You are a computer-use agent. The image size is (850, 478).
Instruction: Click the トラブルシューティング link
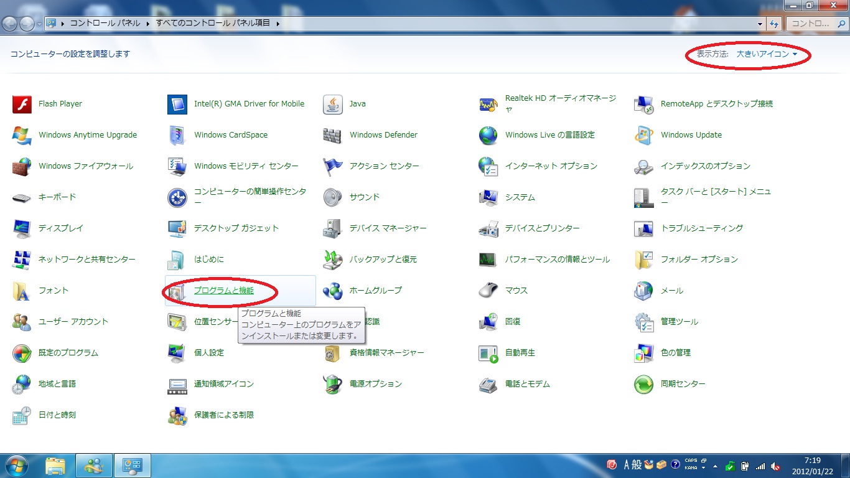coord(702,228)
